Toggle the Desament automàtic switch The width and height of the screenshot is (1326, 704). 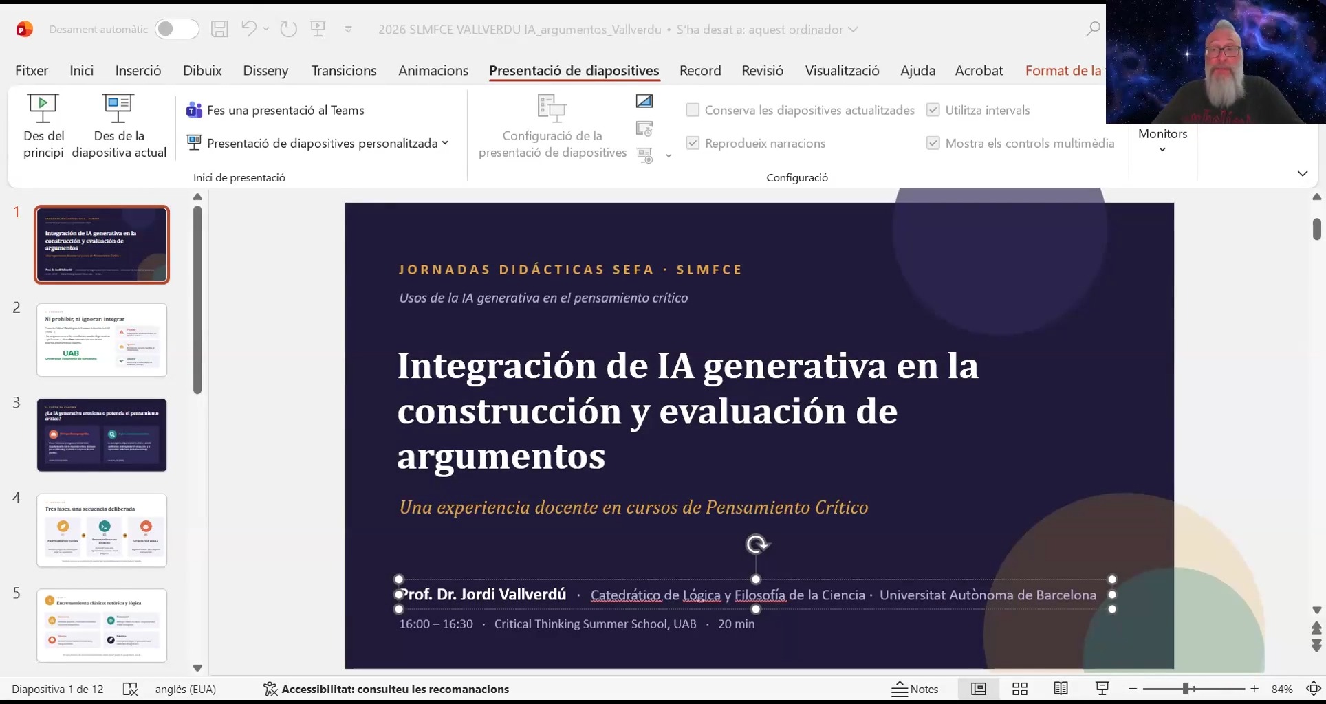pos(176,29)
